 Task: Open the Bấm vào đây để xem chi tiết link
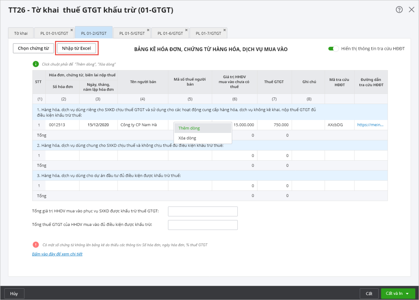57,254
